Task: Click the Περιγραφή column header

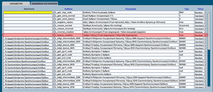Action: point(130,9)
